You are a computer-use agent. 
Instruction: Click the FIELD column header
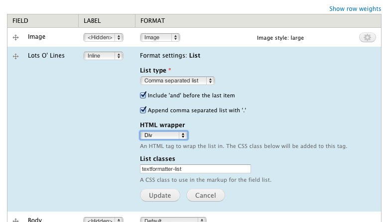[20, 21]
